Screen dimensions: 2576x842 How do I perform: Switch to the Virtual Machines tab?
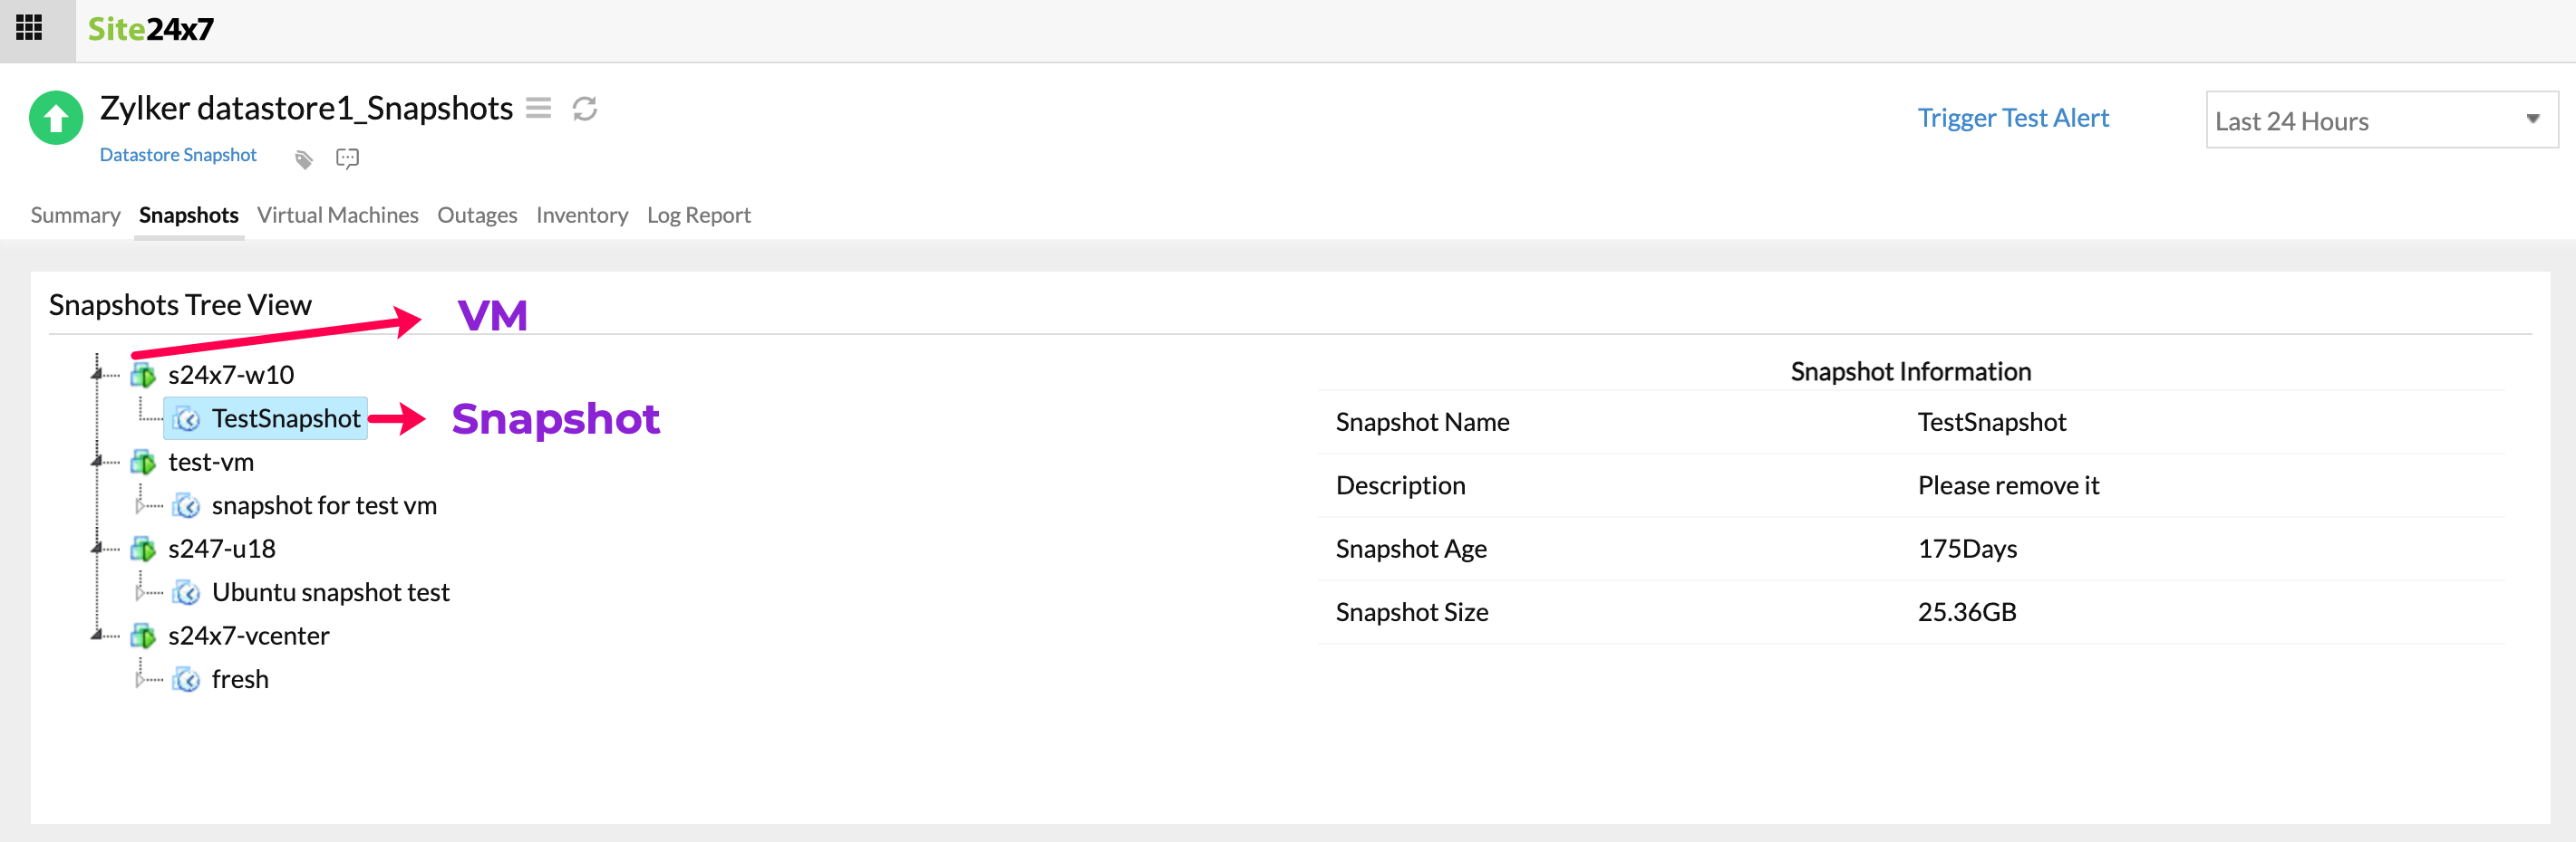tap(337, 215)
